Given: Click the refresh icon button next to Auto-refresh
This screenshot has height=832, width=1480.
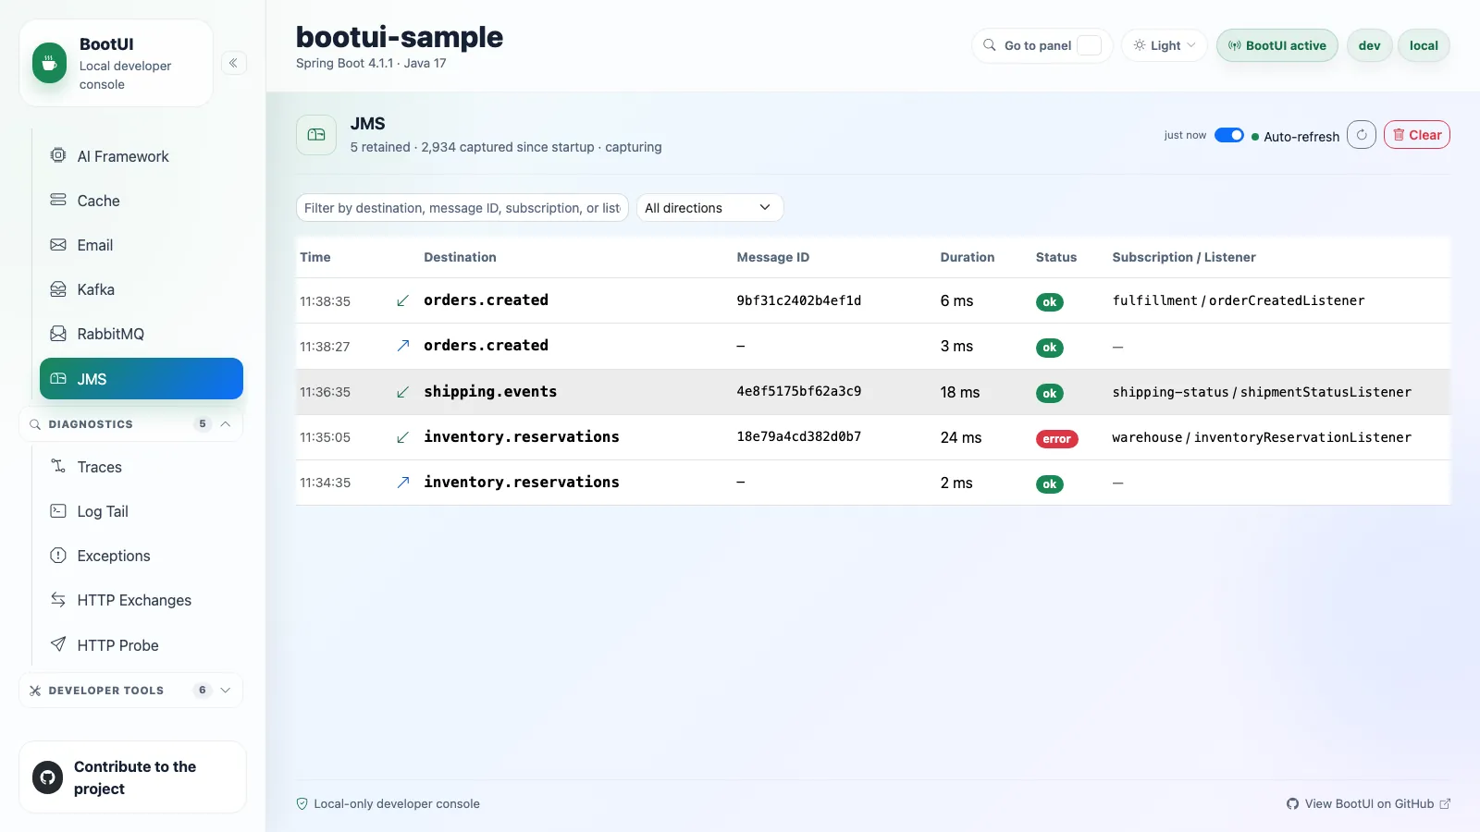Looking at the screenshot, I should 1362,135.
